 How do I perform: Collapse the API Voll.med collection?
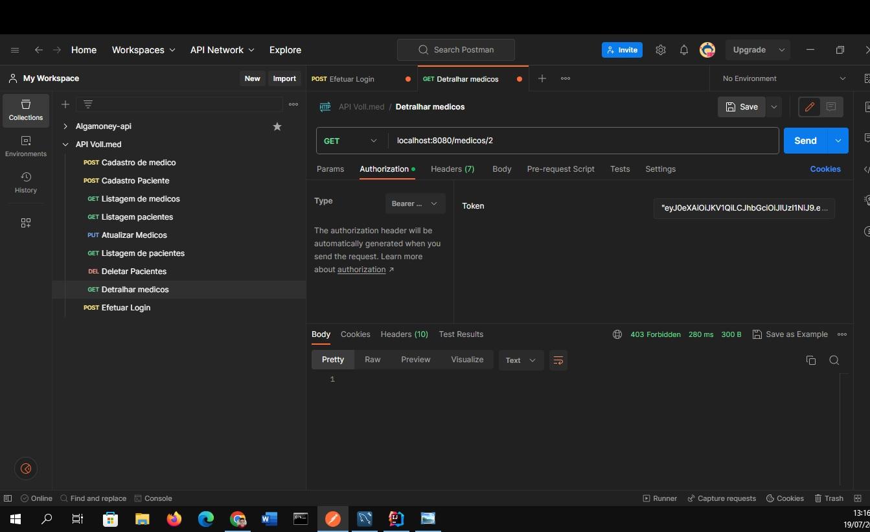click(65, 145)
